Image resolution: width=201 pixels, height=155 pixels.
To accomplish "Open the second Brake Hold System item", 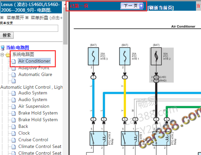I will 38,120.
